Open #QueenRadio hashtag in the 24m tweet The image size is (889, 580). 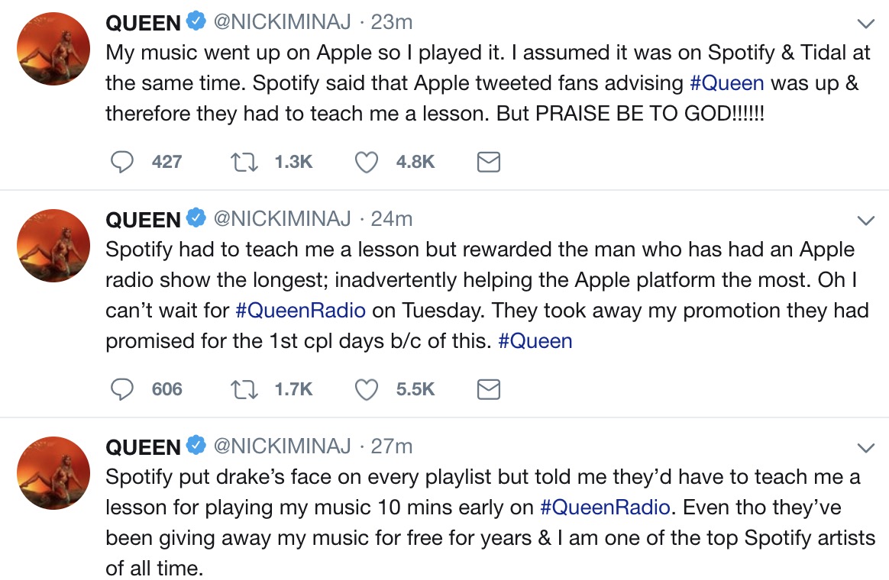click(x=300, y=310)
